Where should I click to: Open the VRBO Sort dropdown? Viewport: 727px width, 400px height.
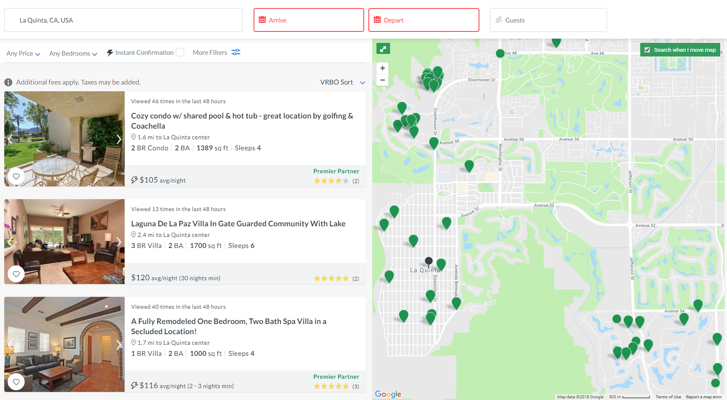[x=343, y=82]
